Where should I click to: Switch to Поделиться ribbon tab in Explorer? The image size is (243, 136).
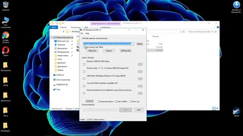(x=76, y=27)
